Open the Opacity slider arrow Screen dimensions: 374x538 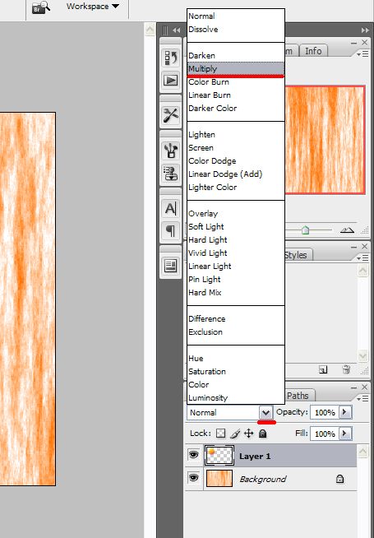point(345,412)
